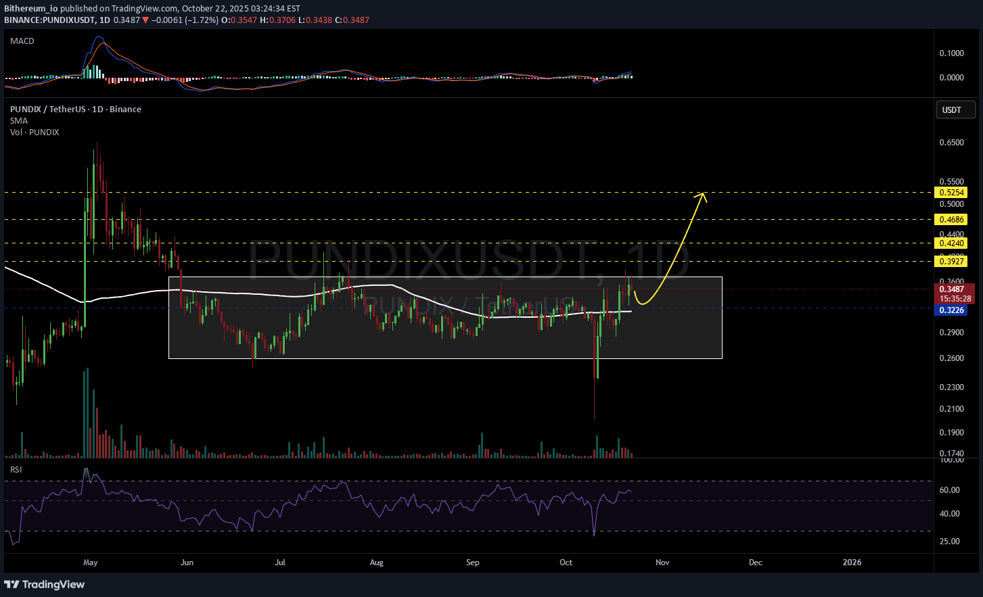This screenshot has height=597, width=983.
Task: Select the 0.4240 price level tag
Action: coord(951,243)
